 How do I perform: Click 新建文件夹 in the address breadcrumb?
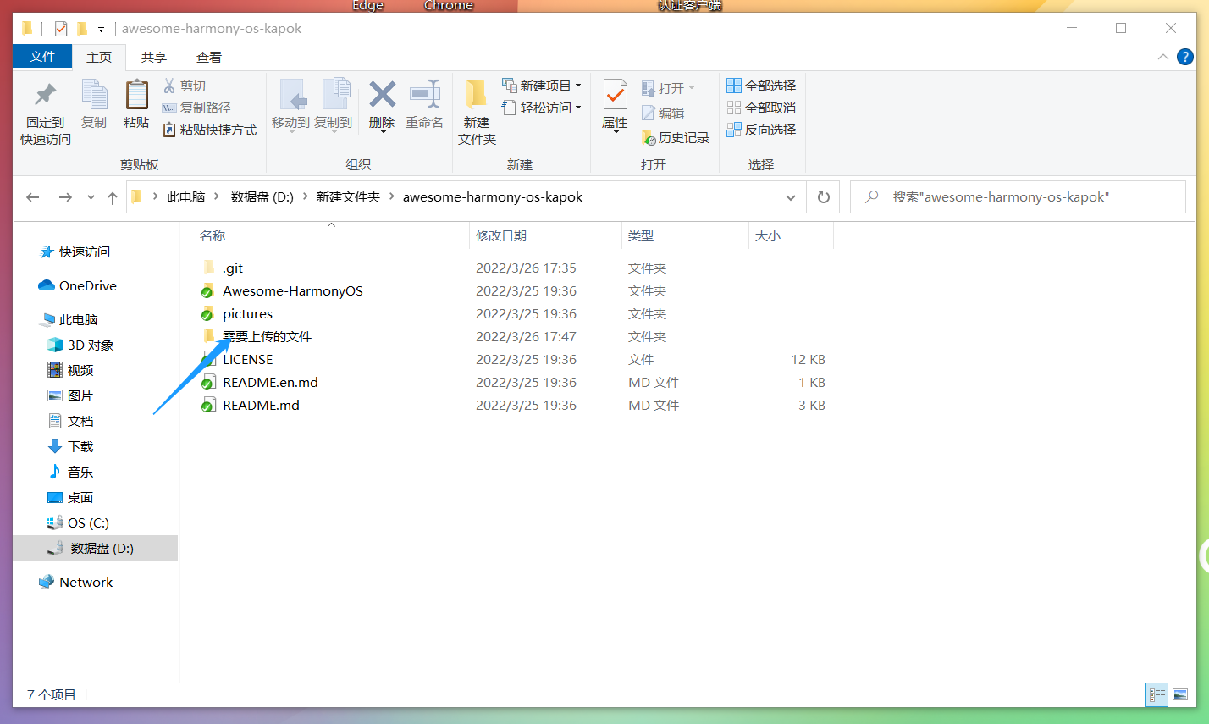tap(348, 196)
